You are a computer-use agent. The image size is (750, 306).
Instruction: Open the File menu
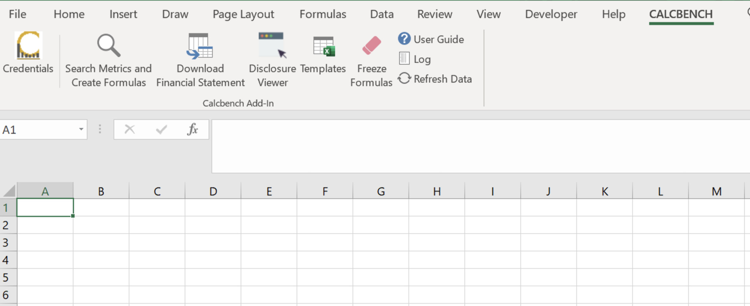pyautogui.click(x=17, y=14)
